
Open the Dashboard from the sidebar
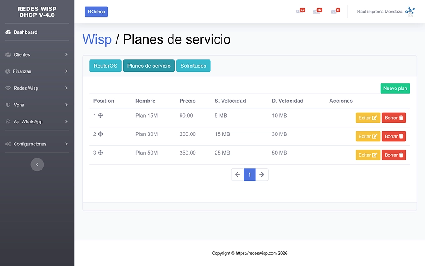pyautogui.click(x=7, y=32)
